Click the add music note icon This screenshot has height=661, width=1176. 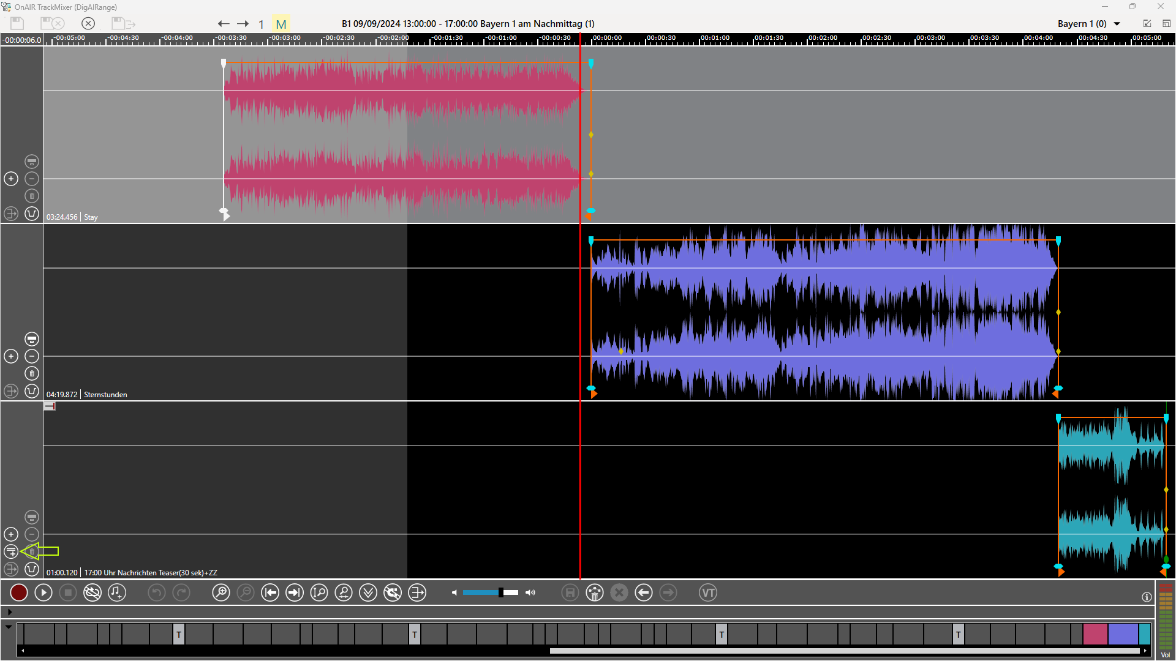click(x=116, y=592)
